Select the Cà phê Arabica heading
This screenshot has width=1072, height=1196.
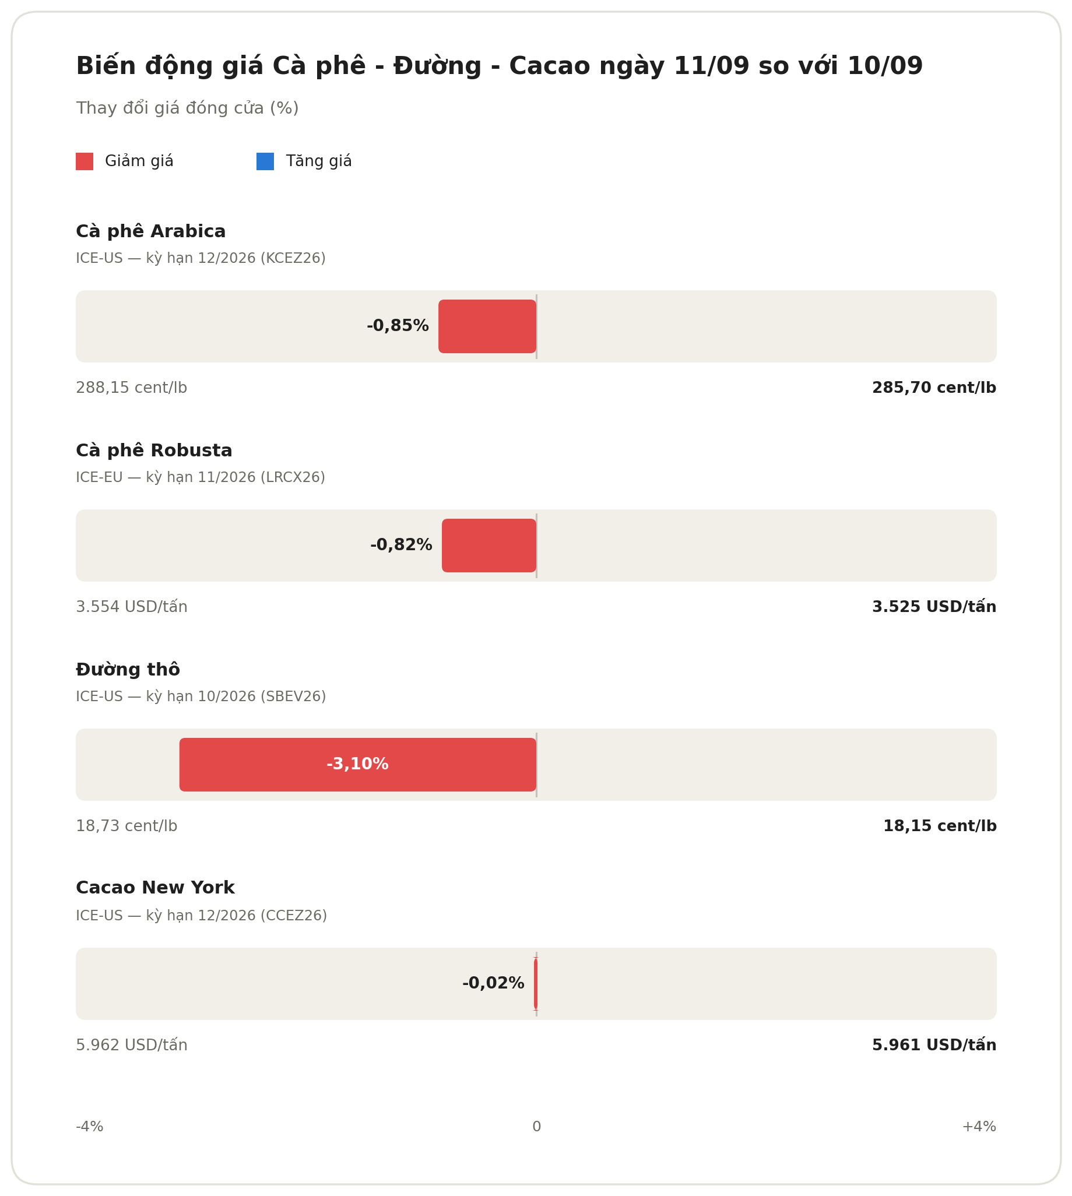point(151,231)
